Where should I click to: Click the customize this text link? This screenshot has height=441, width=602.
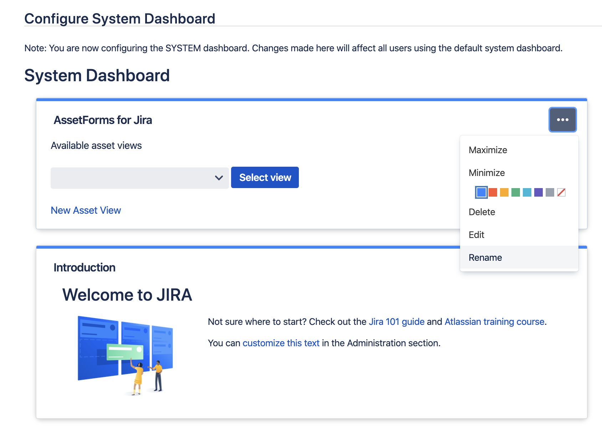pos(281,343)
